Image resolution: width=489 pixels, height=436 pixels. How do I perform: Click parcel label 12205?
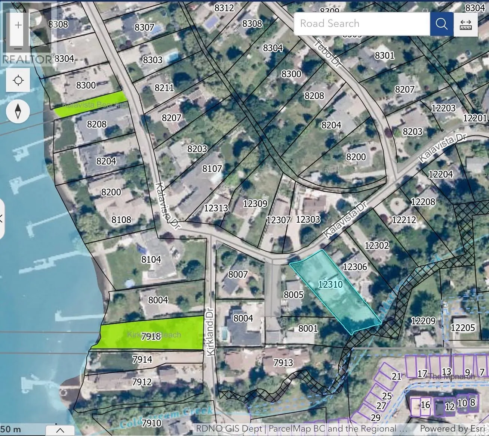coord(463,328)
